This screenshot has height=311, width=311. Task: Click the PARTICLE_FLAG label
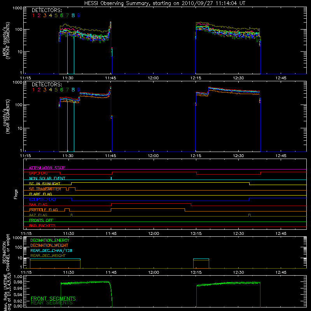click(44, 210)
